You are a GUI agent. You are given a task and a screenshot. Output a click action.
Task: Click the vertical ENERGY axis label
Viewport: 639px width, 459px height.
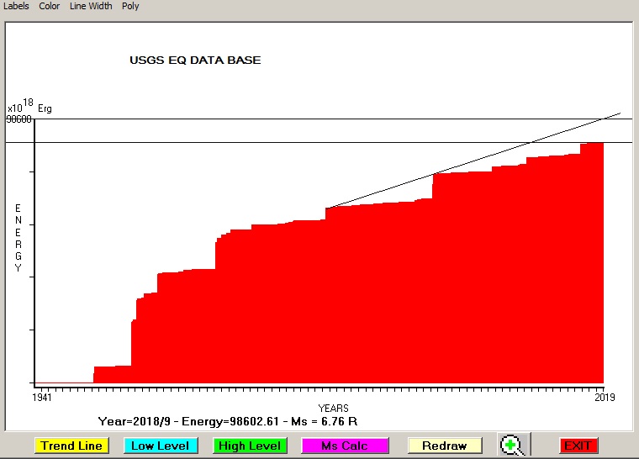tap(18, 238)
